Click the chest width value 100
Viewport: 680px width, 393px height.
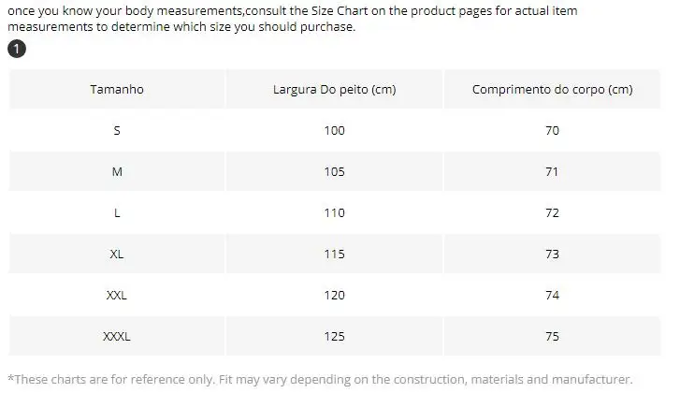pos(334,131)
